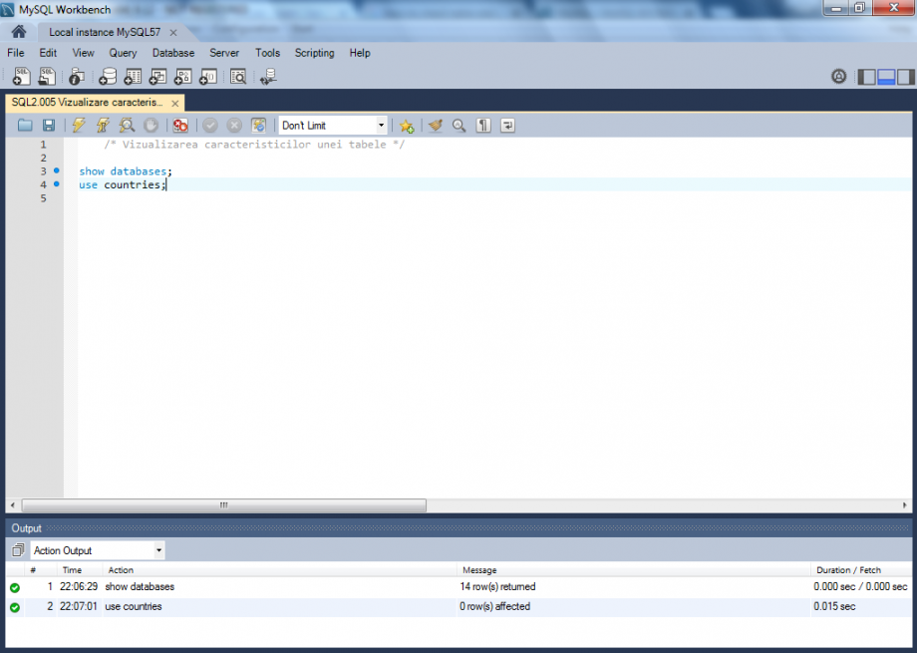Click the editor horizontal scrollbar thumb
Viewport: 917px width, 653px height.
pos(224,505)
